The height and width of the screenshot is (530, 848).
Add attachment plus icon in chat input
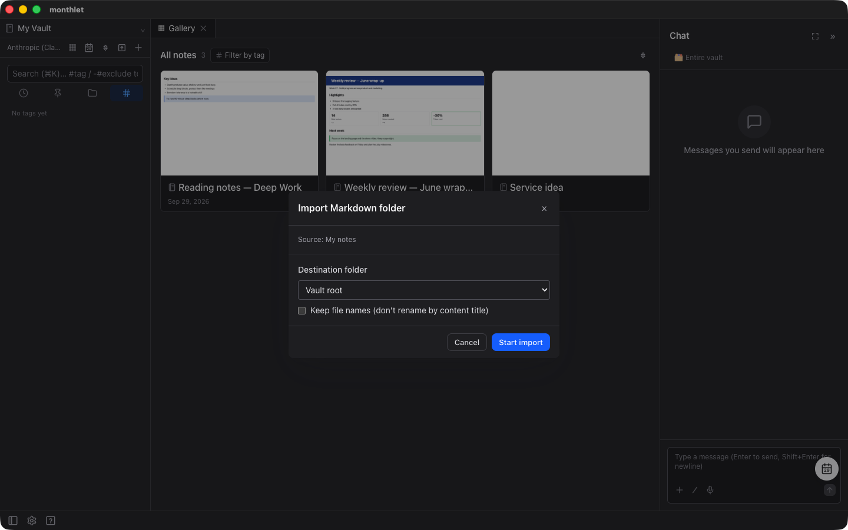680,490
